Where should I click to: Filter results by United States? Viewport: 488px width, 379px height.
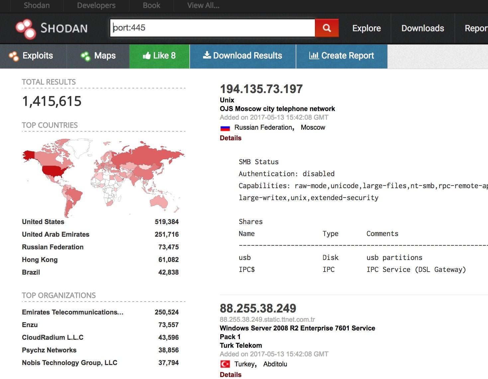(43, 222)
